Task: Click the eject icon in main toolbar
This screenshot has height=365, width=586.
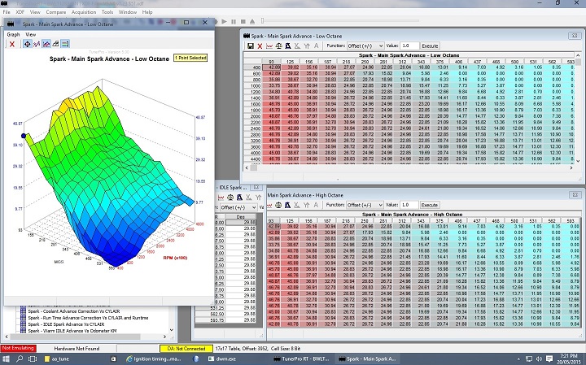Action: point(252,22)
